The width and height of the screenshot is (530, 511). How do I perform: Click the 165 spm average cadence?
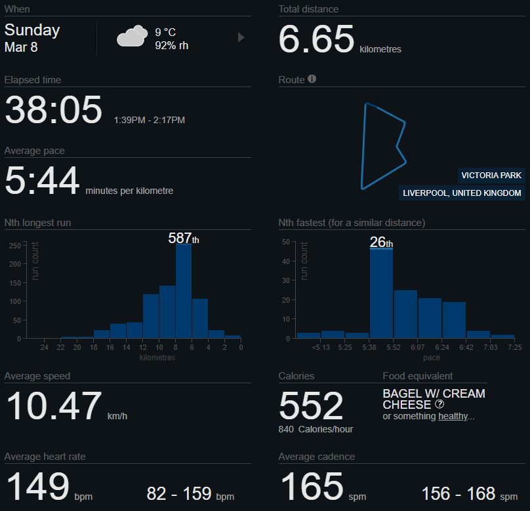click(x=312, y=487)
